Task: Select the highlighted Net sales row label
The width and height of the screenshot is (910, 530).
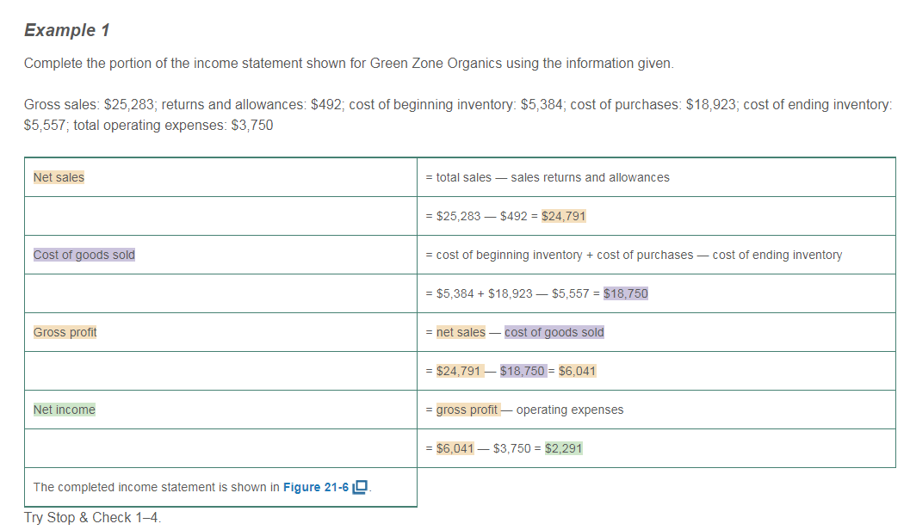Action: 59,177
